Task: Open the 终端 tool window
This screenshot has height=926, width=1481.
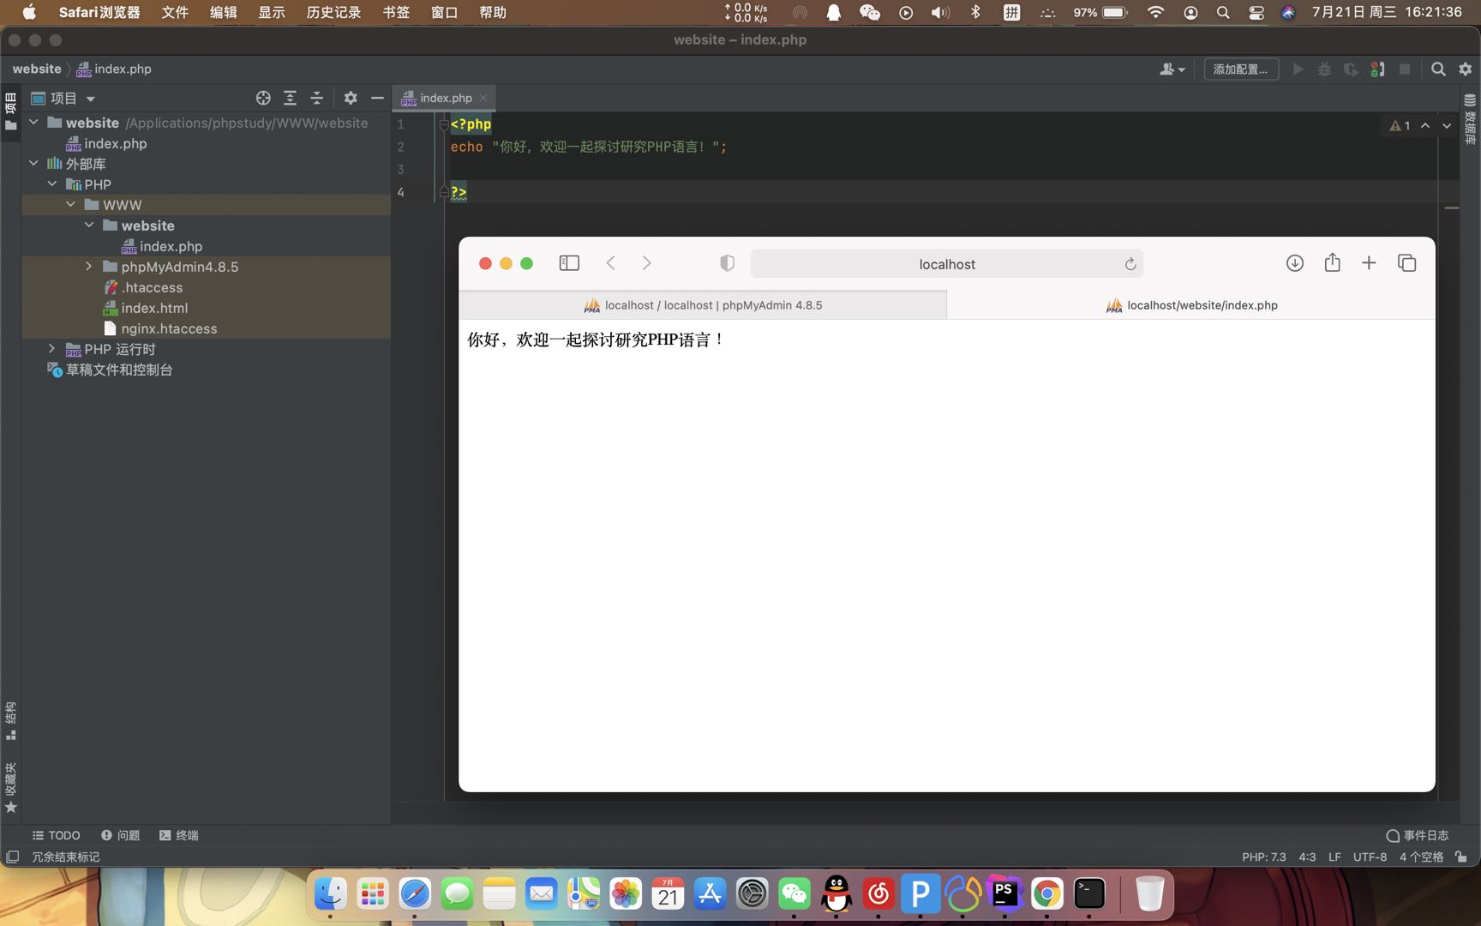Action: (x=179, y=835)
